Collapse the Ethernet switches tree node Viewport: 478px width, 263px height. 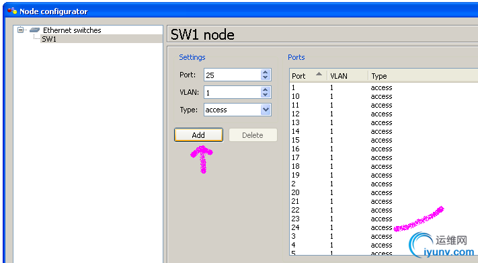20,30
